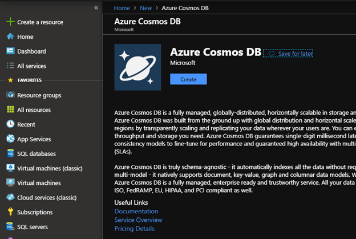The image size is (356, 239).
Task: Click the Dashboard icon
Action: click(10, 51)
